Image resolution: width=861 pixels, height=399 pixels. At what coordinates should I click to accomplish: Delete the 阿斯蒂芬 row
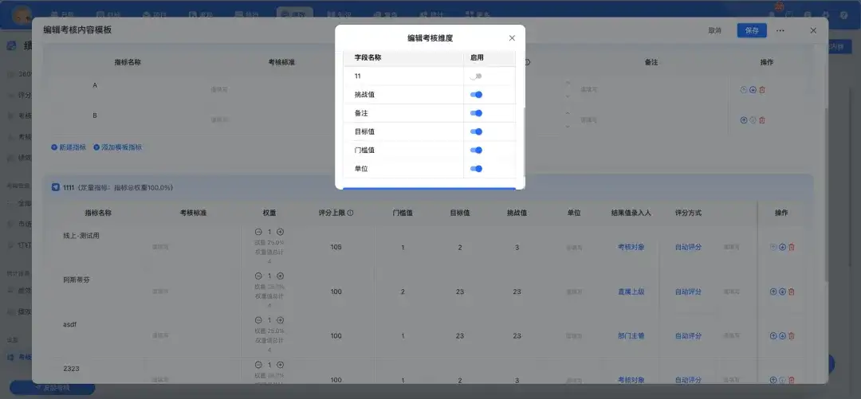tap(792, 291)
